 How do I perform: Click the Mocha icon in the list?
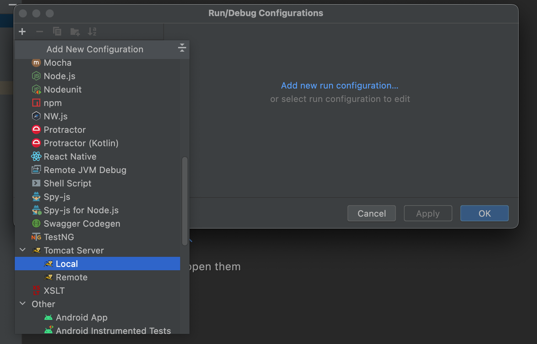tap(36, 63)
